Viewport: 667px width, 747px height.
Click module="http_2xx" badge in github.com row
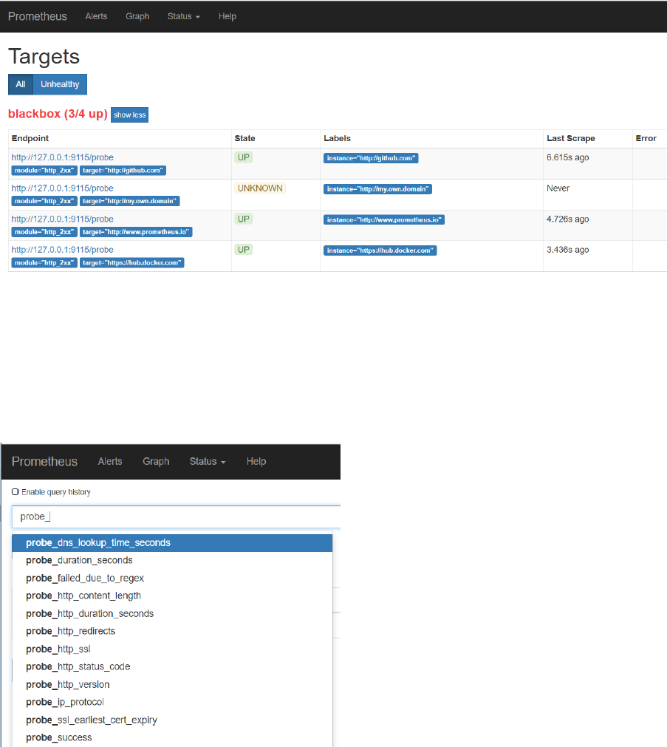[x=44, y=171]
